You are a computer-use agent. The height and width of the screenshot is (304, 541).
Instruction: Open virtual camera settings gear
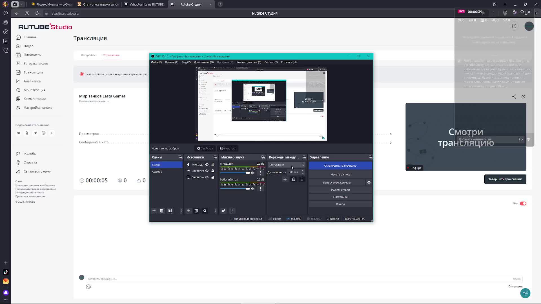click(x=369, y=182)
